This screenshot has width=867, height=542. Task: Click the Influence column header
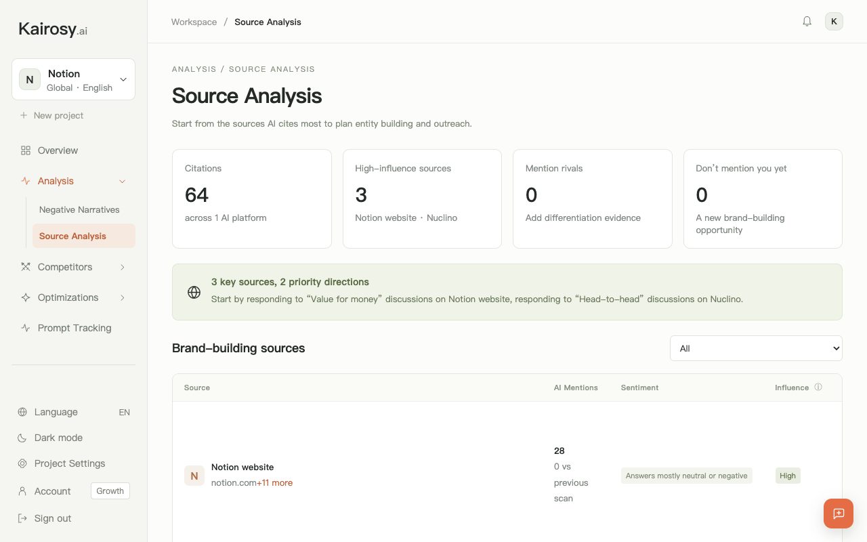point(792,388)
